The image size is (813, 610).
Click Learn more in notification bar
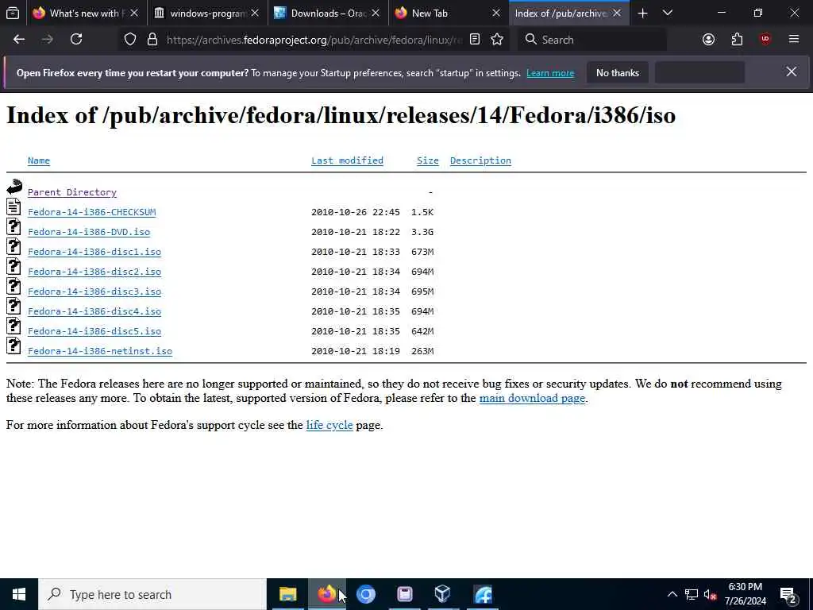tap(550, 73)
